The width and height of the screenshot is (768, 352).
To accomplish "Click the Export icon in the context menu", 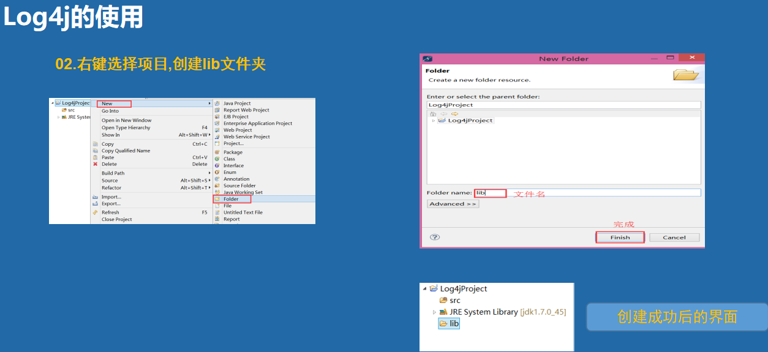I will tap(95, 204).
